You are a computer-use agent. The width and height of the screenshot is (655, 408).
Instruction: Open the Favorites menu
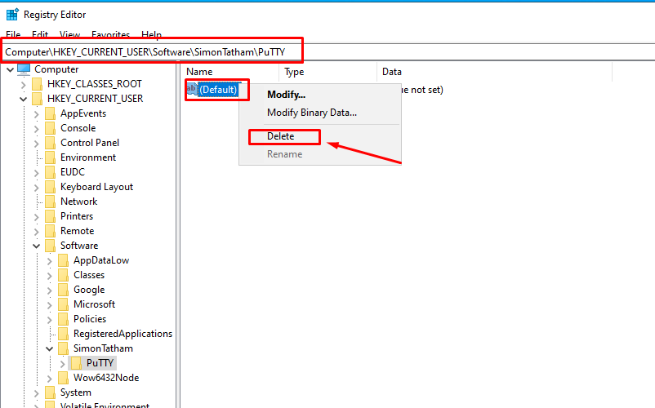tap(111, 34)
